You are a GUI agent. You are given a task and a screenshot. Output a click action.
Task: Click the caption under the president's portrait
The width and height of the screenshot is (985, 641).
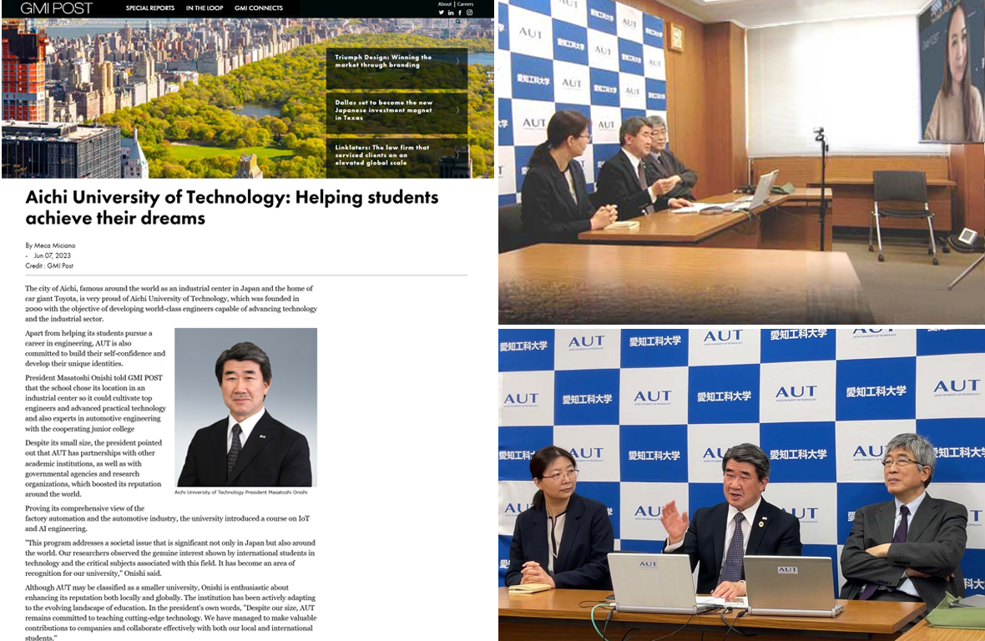pos(240,492)
